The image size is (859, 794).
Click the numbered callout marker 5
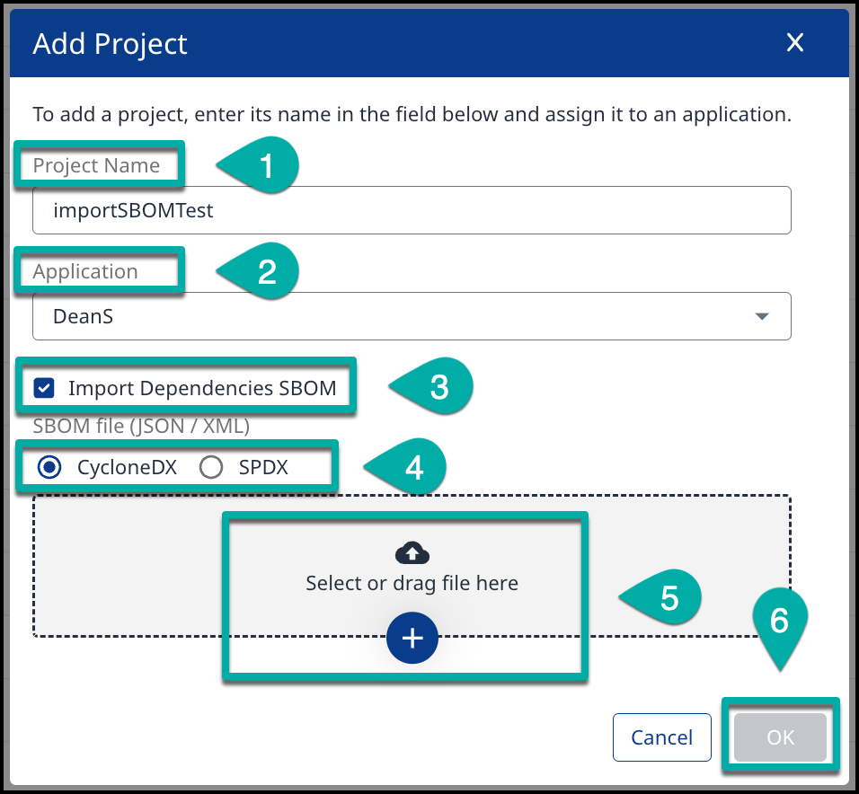tap(668, 599)
